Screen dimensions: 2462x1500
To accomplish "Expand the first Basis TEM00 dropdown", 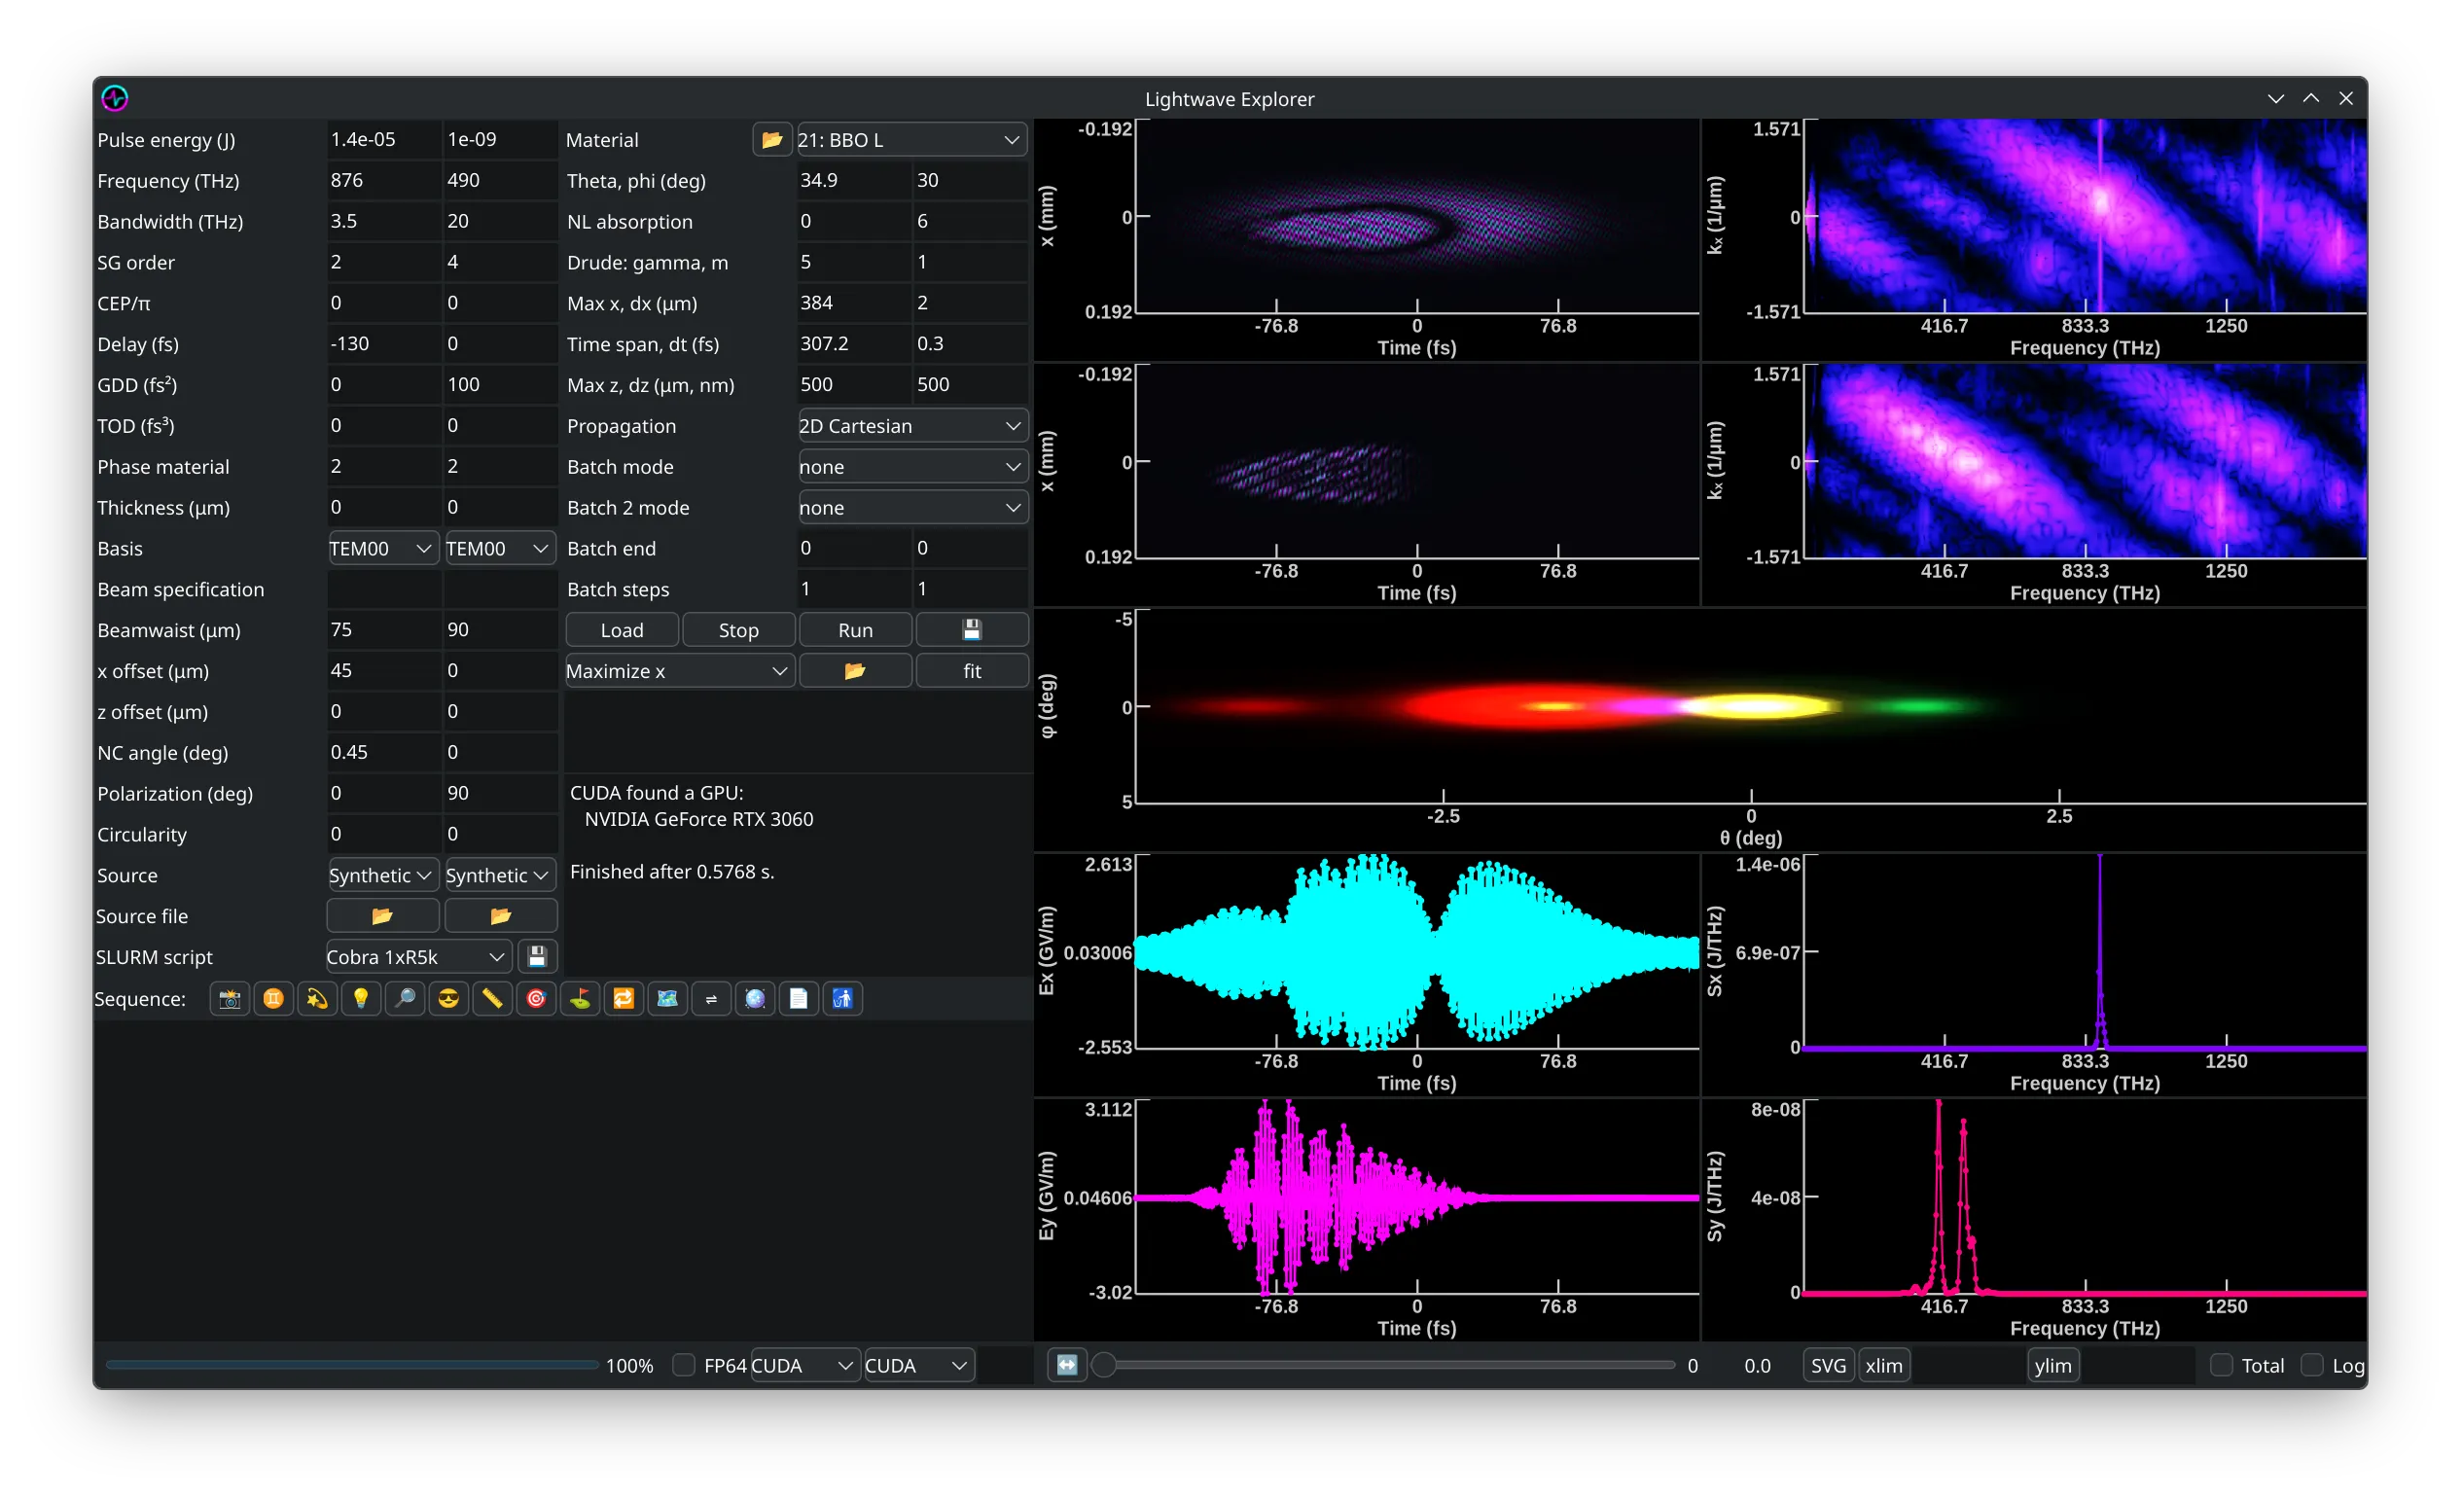I will [x=382, y=549].
